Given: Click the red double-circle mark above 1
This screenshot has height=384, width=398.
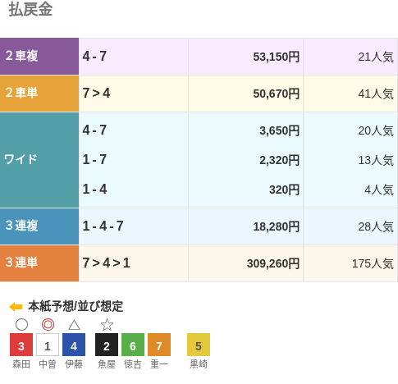Looking at the screenshot, I should click(48, 325).
